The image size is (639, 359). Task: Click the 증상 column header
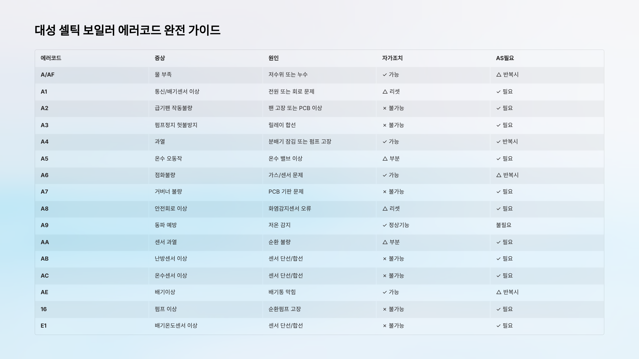click(160, 58)
